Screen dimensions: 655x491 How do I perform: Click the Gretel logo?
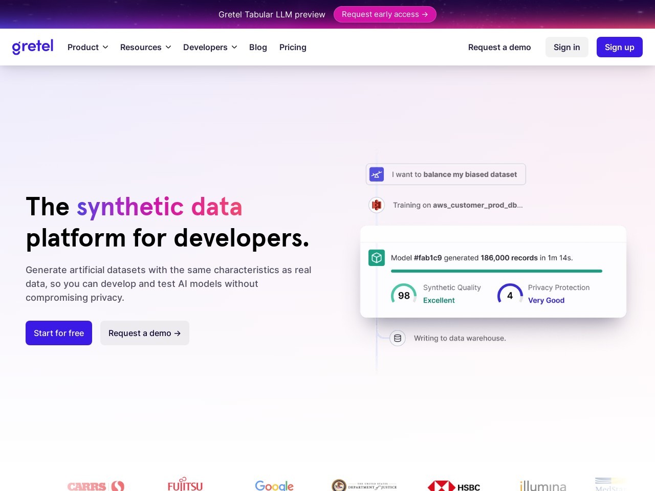33,47
